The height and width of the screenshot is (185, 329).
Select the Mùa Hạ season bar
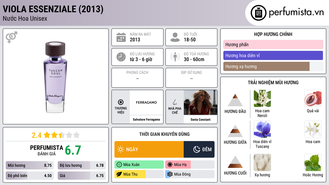[x=190, y=165]
